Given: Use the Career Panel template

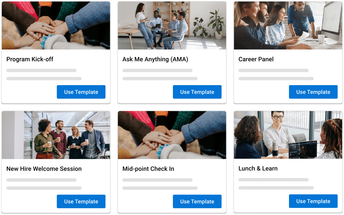Looking at the screenshot, I should (313, 92).
